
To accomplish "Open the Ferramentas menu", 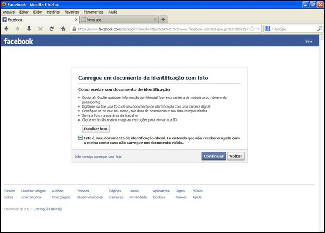I will (93, 12).
